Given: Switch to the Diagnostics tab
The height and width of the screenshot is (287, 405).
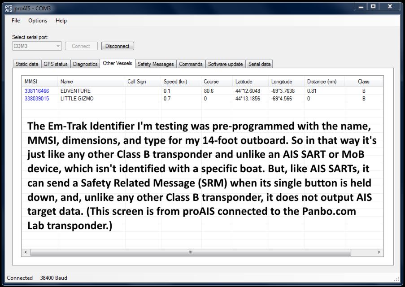Looking at the screenshot, I should click(x=85, y=64).
